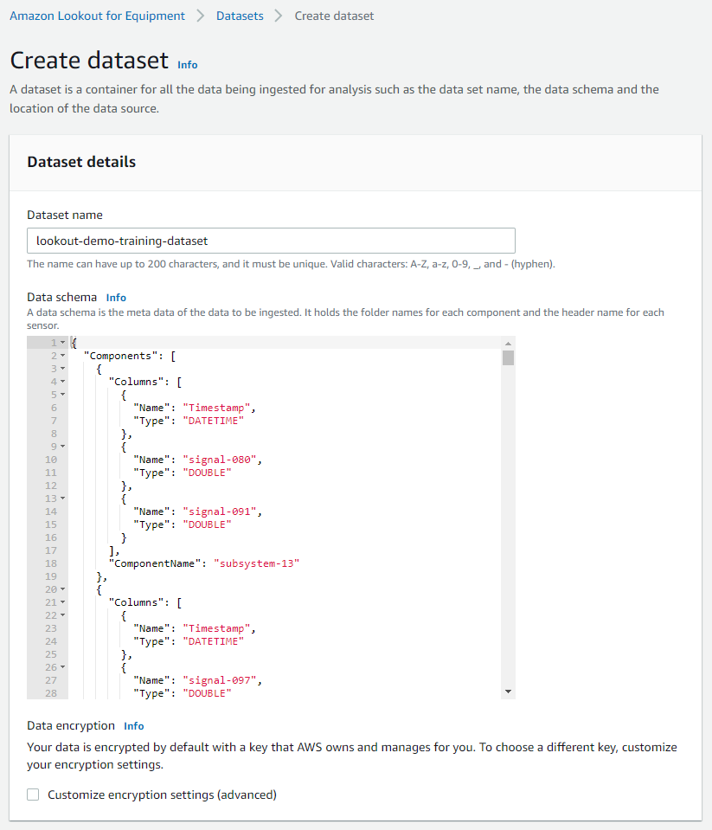Click "Components" key on line 2
Screen dimensions: 712x830
point(120,356)
